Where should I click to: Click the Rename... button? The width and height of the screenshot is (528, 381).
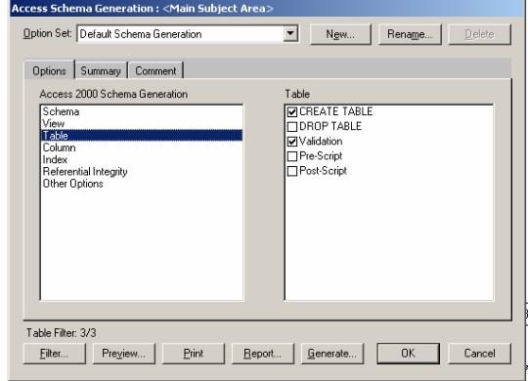410,34
